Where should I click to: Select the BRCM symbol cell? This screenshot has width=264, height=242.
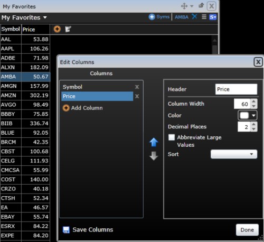click(x=11, y=142)
